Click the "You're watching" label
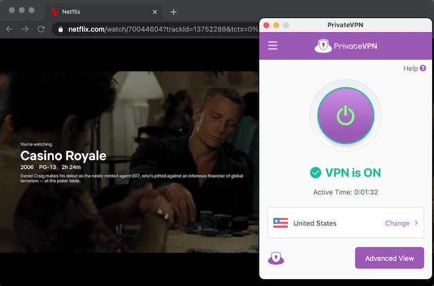The height and width of the screenshot is (286, 434). click(x=36, y=145)
